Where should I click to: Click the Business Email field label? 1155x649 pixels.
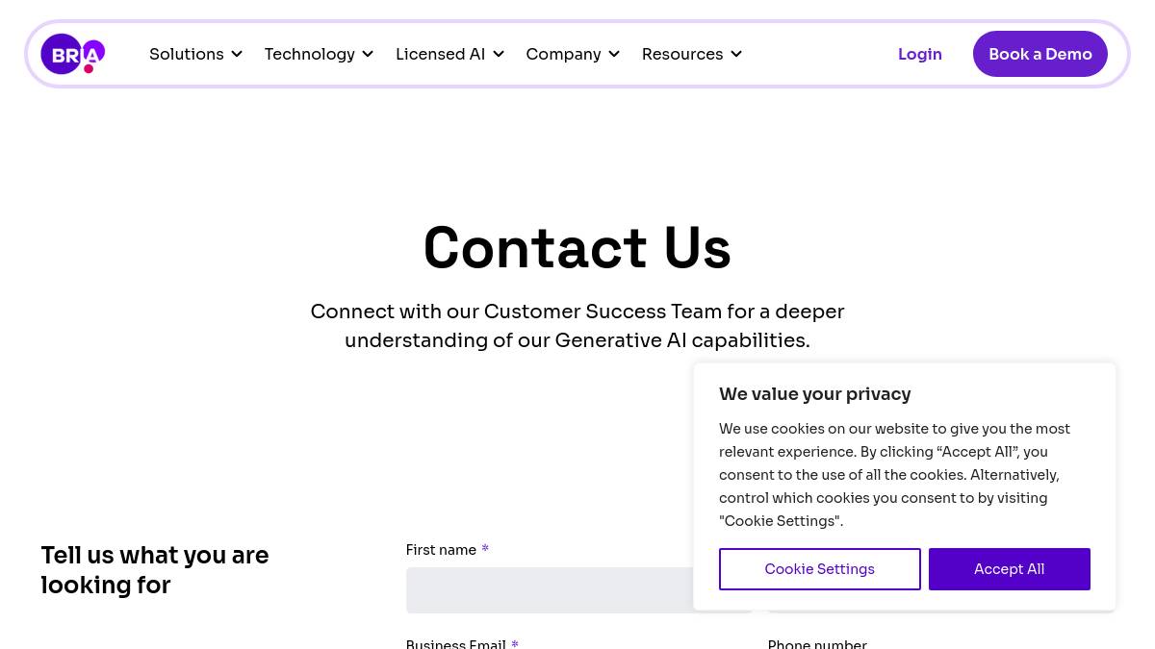pyautogui.click(x=455, y=643)
